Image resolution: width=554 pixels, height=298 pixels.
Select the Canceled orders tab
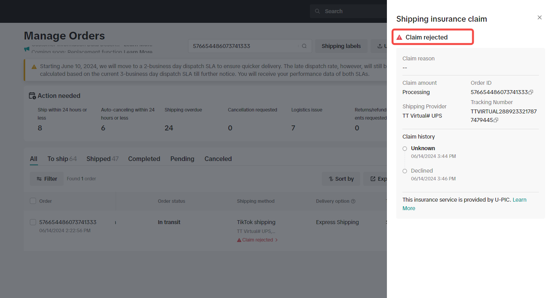click(x=218, y=159)
